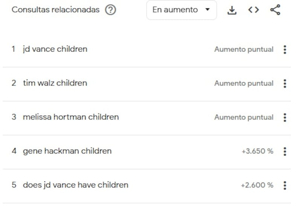
Task: Download the related queries as CSV
Action: [232, 10]
